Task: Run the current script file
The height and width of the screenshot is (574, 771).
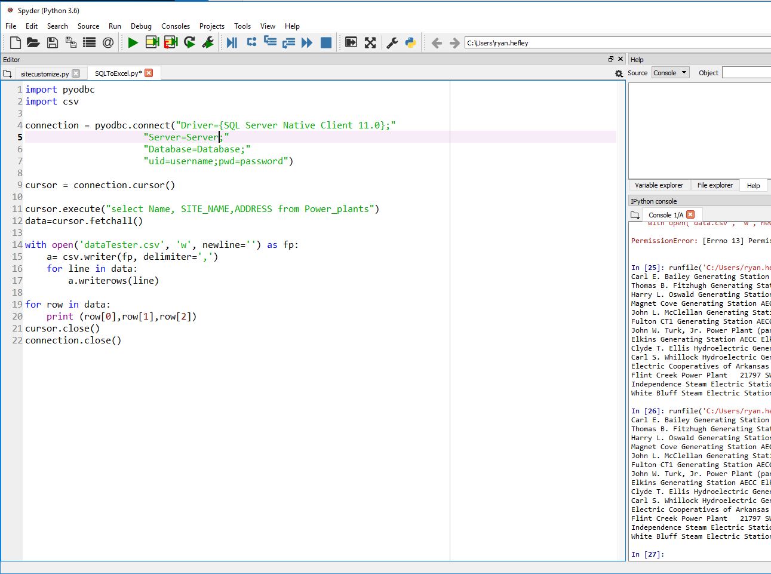Action: pos(133,42)
